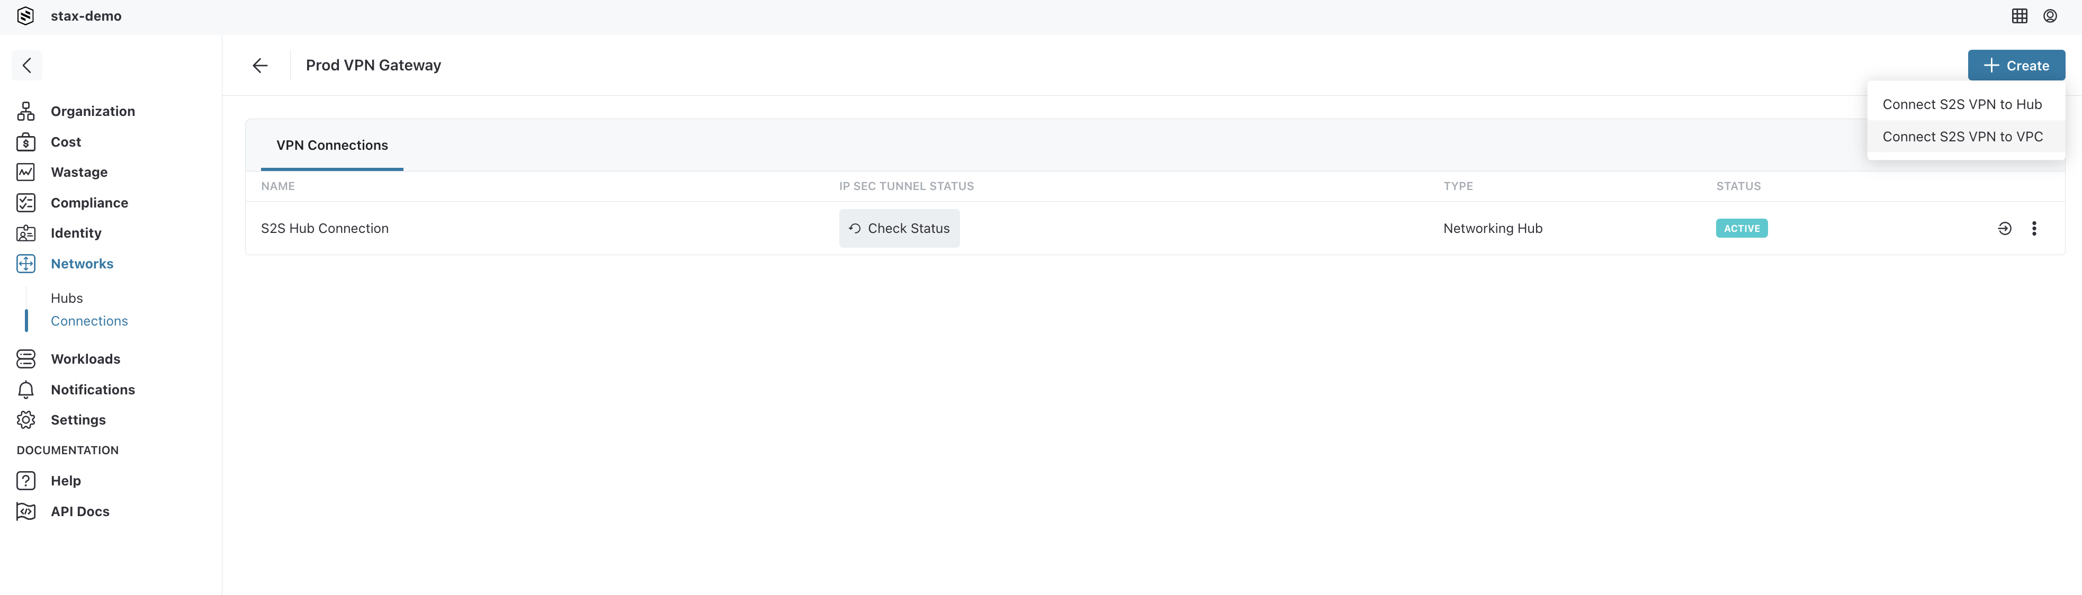The image size is (2082, 595).
Task: Click the Notifications bell icon
Action: tap(26, 390)
